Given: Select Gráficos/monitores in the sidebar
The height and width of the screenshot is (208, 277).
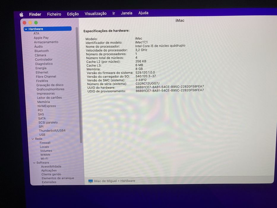Looking at the screenshot, I should [50, 89].
